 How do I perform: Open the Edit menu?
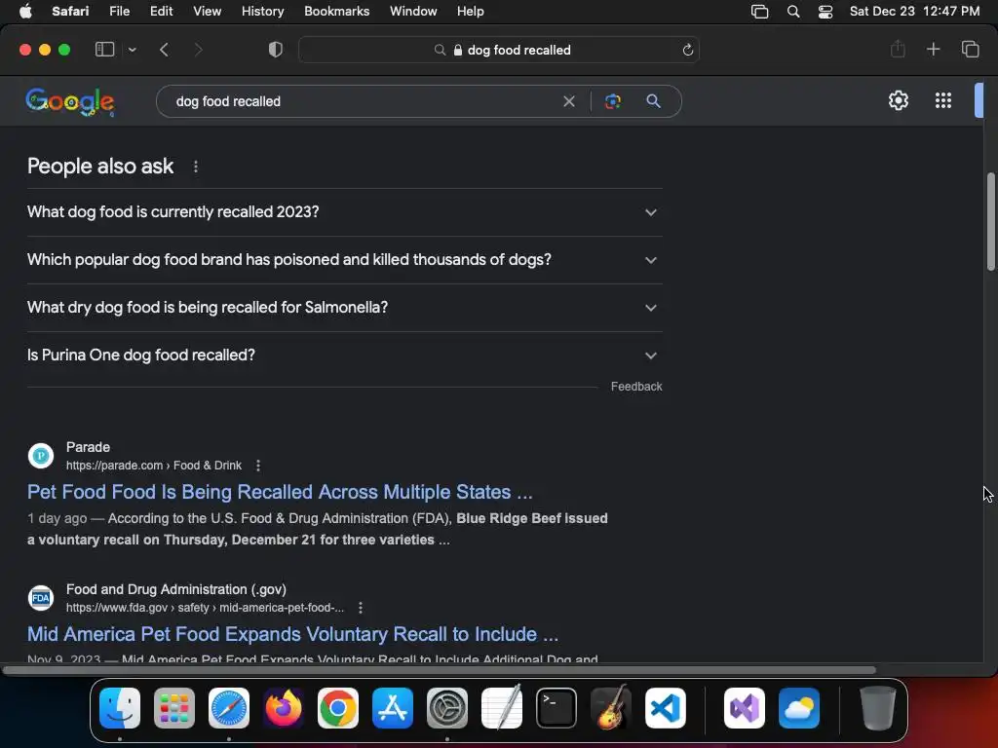tap(161, 12)
